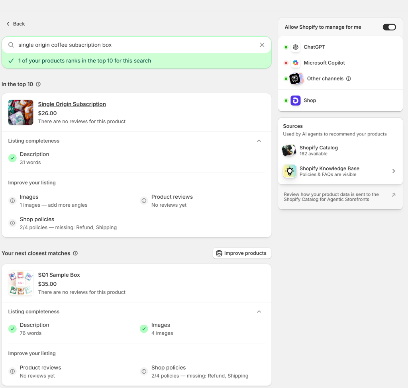The height and width of the screenshot is (388, 408).
Task: Collapse Listing completeness for Single Origin Subscription
Action: (x=259, y=141)
